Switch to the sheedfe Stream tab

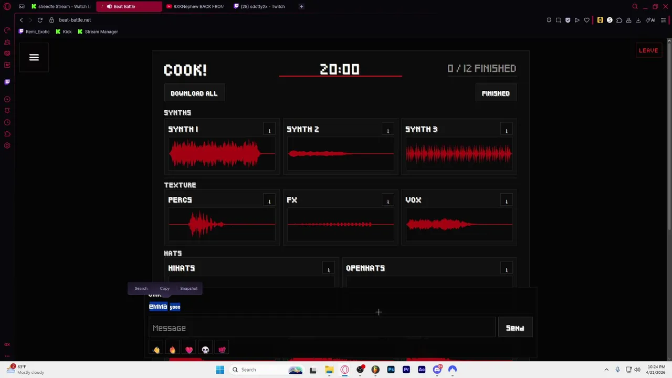click(x=62, y=6)
